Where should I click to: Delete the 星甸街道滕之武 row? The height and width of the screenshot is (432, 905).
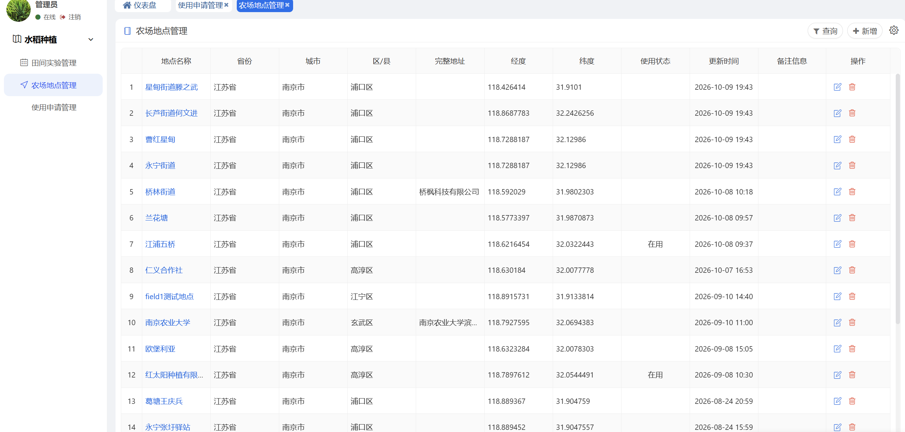[x=852, y=87]
